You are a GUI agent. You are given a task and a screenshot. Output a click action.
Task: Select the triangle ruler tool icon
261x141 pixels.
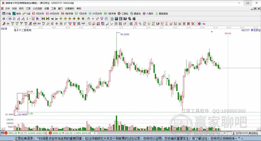pyautogui.click(x=48, y=24)
